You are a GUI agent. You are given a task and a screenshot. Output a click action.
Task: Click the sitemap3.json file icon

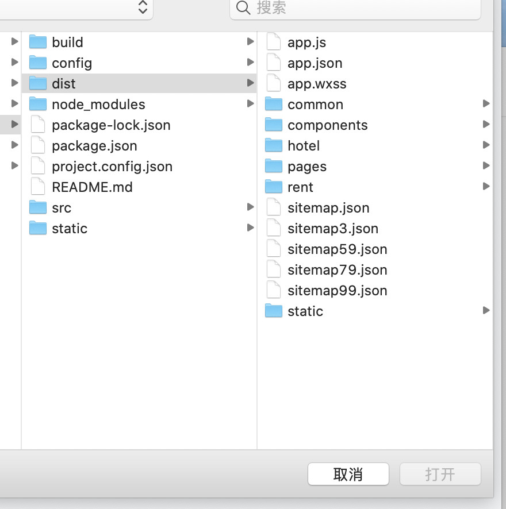click(273, 228)
